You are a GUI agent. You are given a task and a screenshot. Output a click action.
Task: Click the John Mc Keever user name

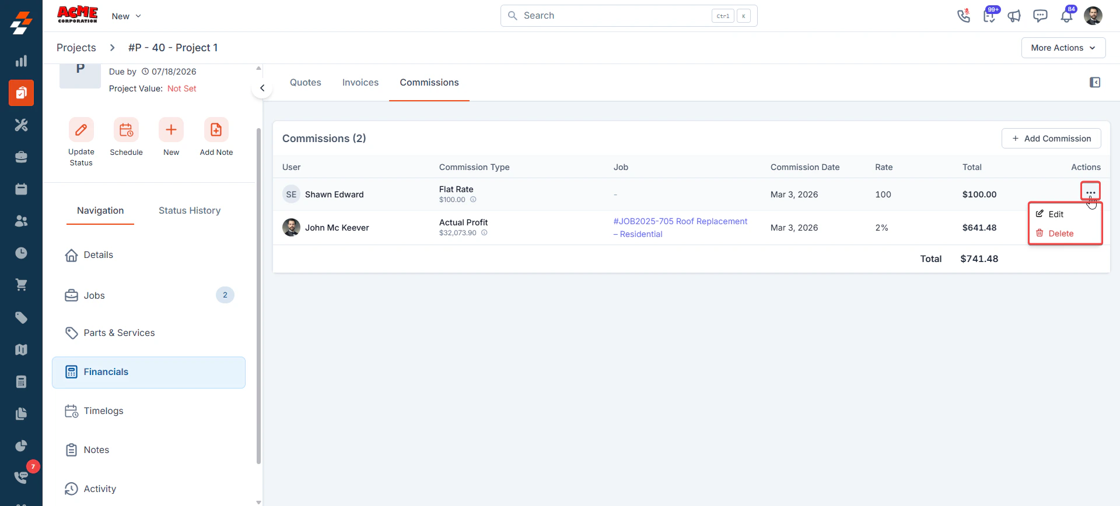coord(337,228)
